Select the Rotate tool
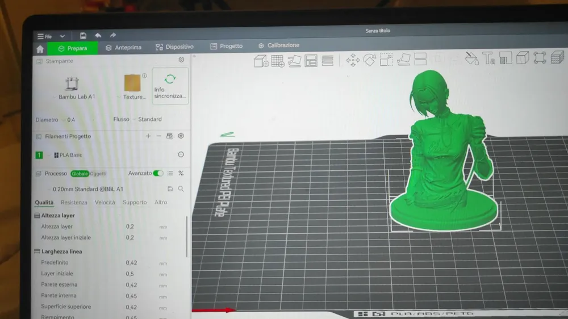 click(x=370, y=60)
